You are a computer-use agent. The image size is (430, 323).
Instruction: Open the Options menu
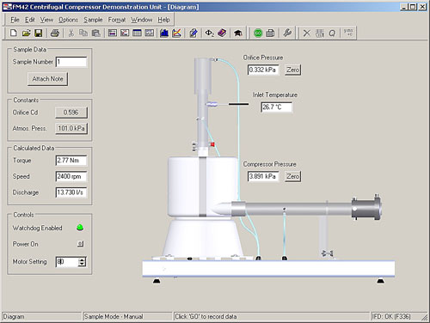68,20
